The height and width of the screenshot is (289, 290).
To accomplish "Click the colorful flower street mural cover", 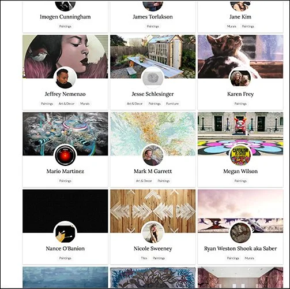I will tap(240, 134).
